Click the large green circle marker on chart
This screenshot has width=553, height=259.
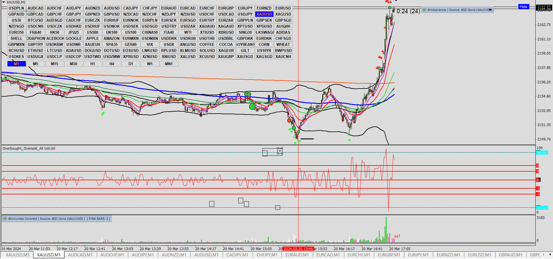pos(252,106)
